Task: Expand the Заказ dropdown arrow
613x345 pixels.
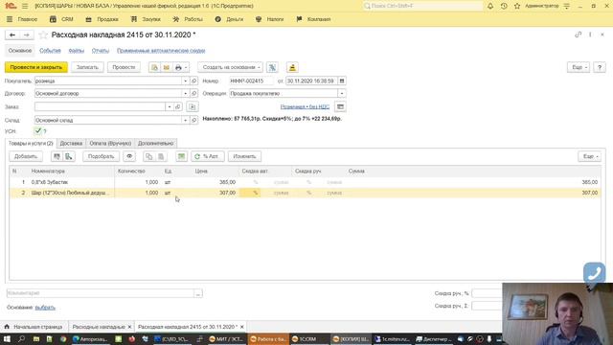Action: click(x=170, y=106)
